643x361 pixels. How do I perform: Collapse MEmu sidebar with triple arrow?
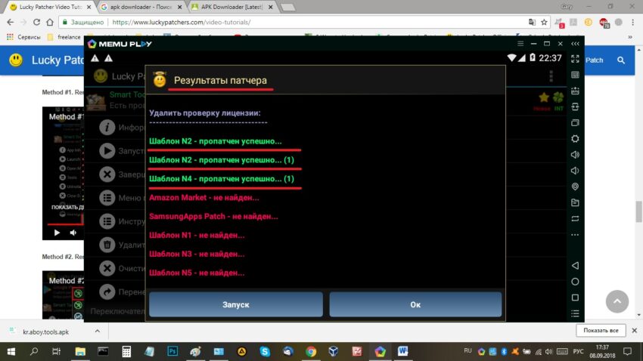pyautogui.click(x=575, y=43)
